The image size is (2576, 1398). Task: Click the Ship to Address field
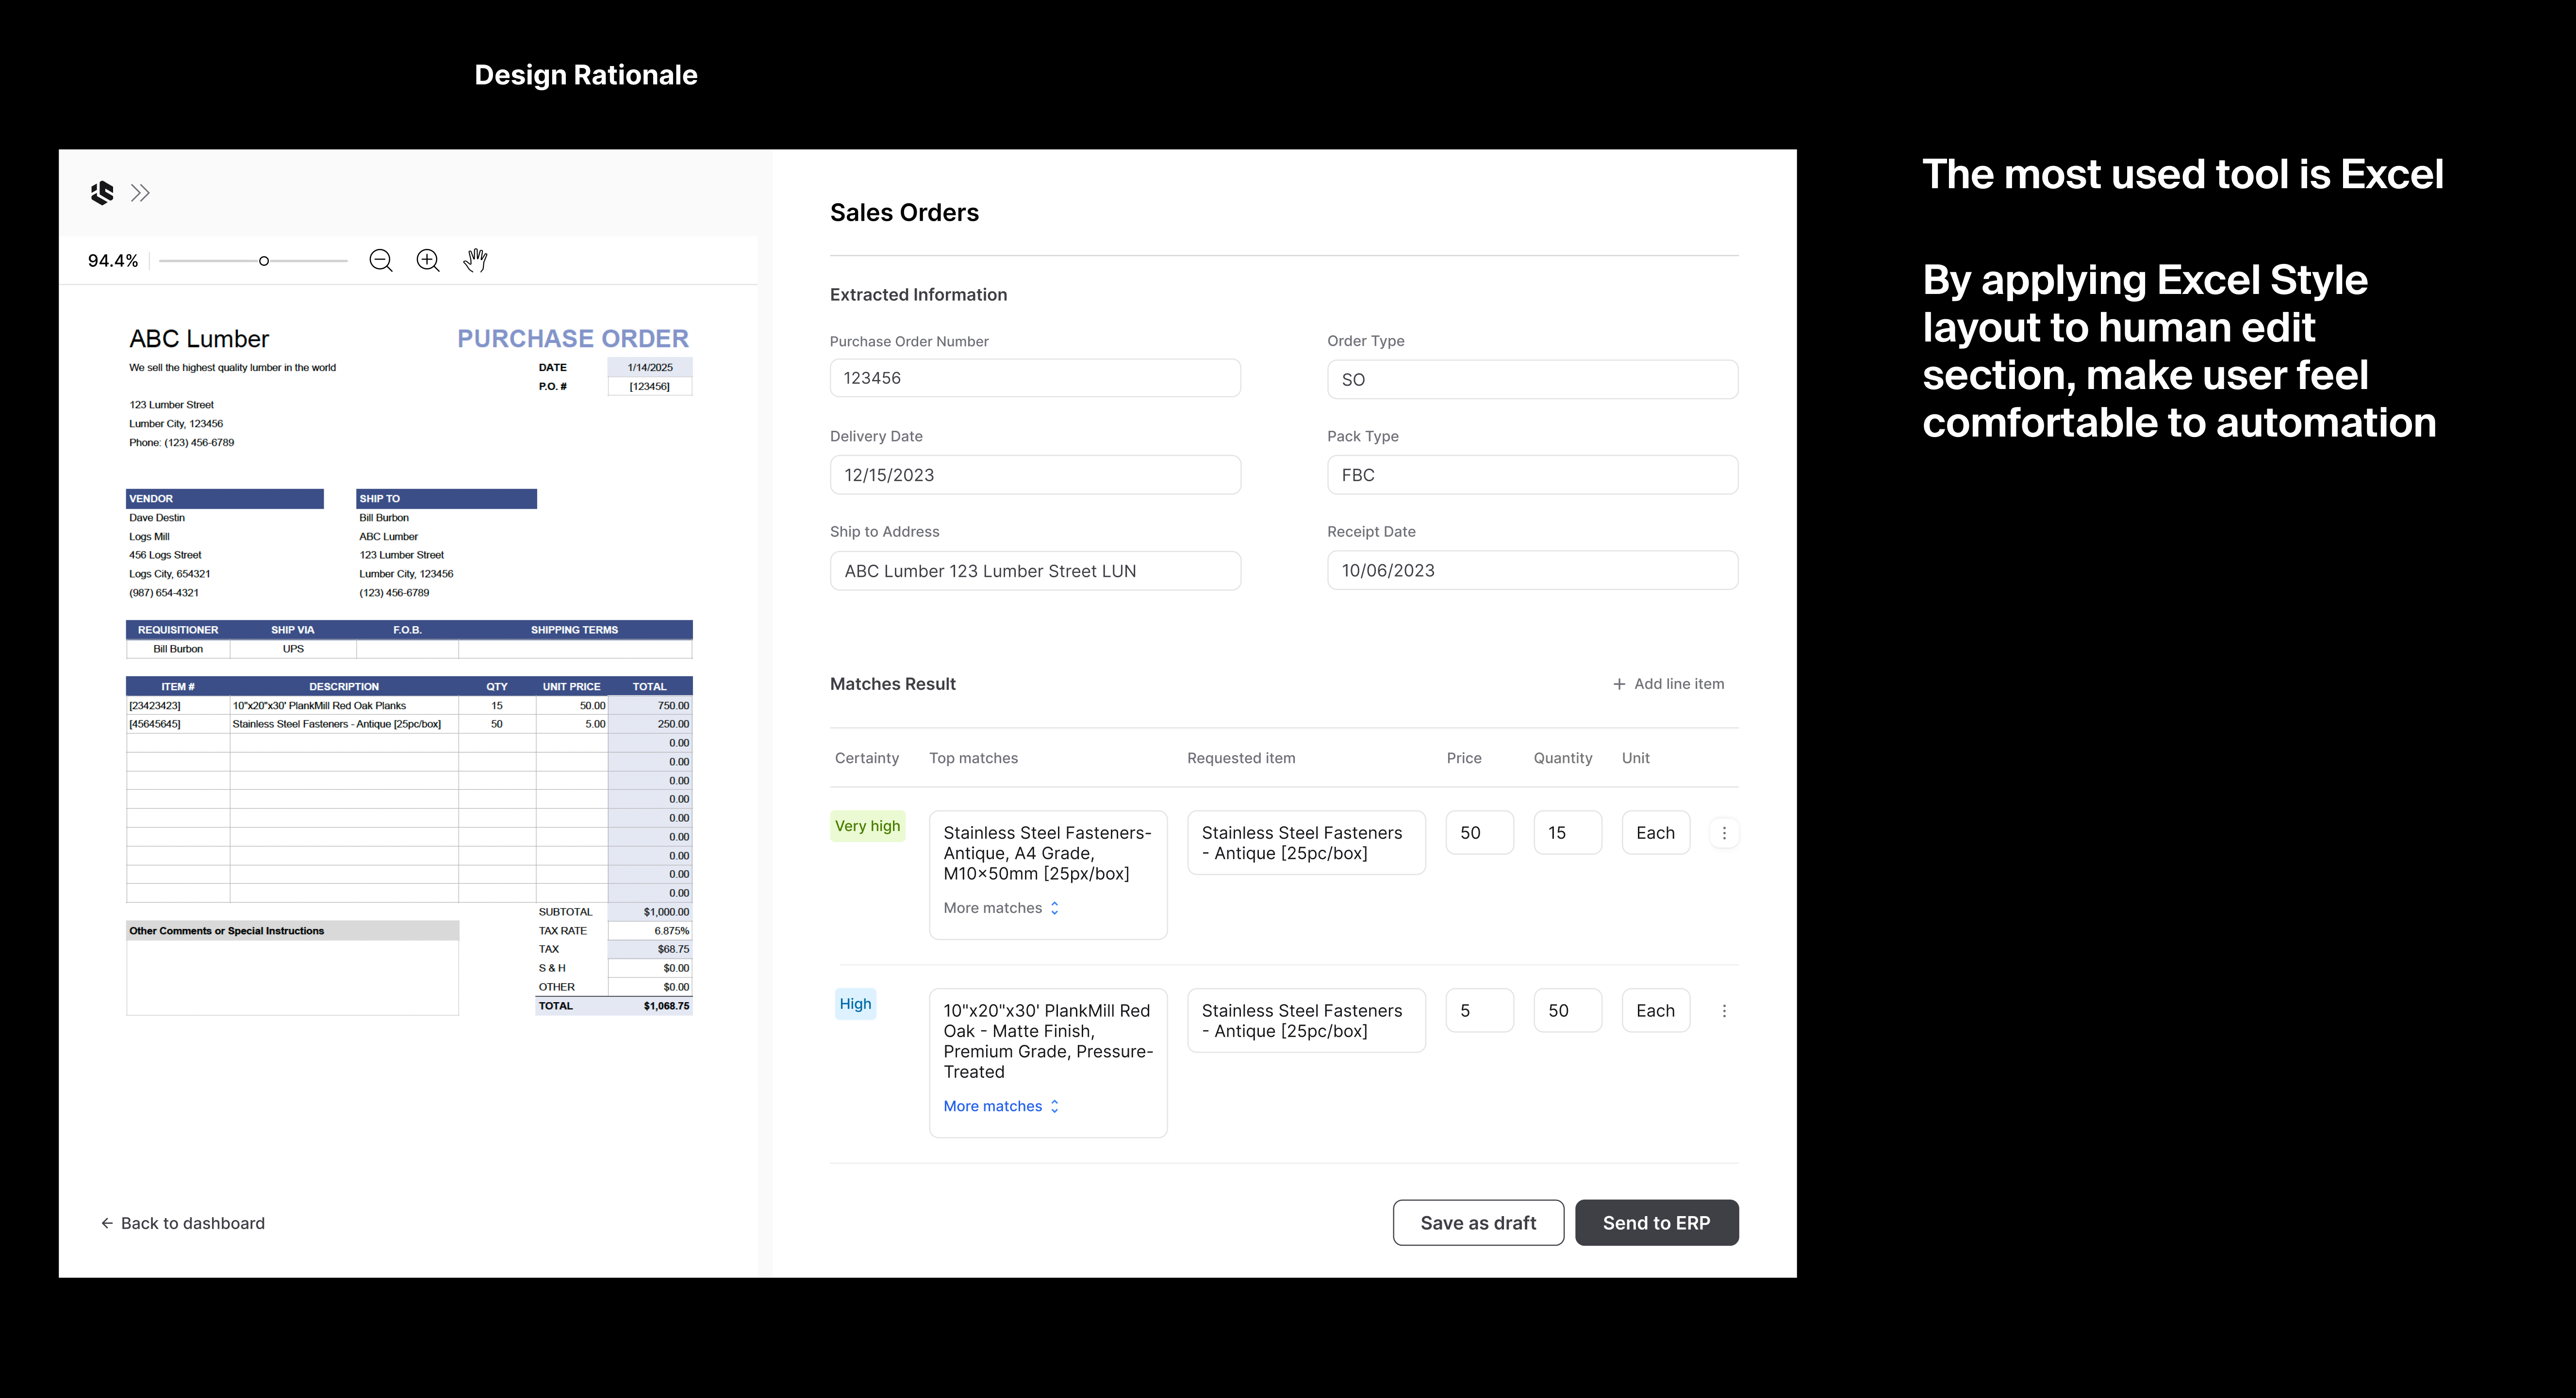pos(1035,570)
